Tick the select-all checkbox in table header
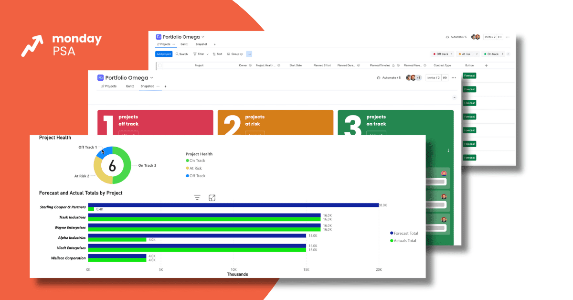Viewport: 573px width, 300px height. coord(160,65)
